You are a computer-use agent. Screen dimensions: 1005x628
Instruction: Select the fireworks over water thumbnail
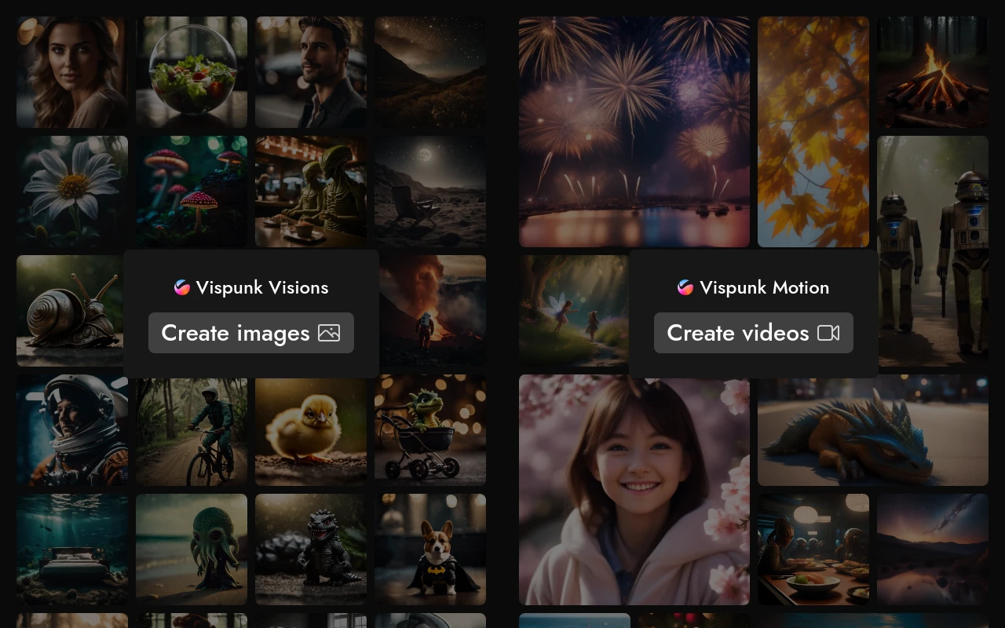(x=634, y=132)
